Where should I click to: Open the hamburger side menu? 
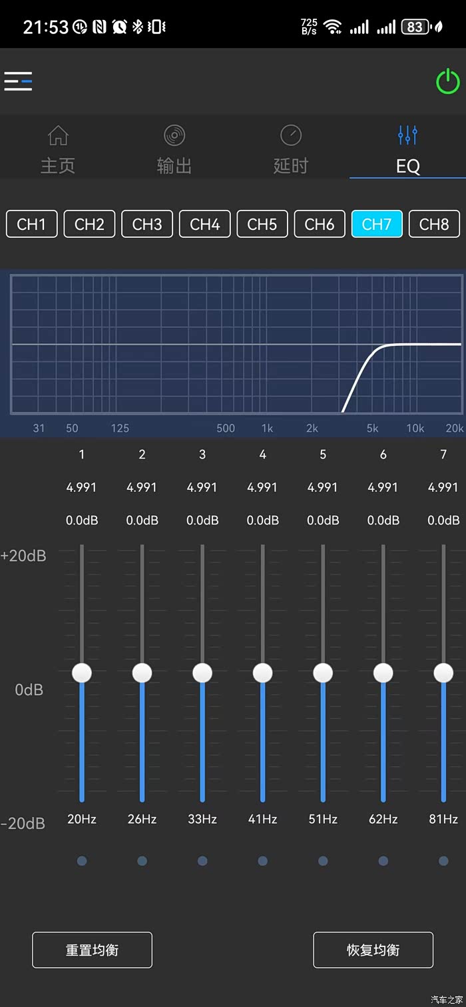click(18, 81)
